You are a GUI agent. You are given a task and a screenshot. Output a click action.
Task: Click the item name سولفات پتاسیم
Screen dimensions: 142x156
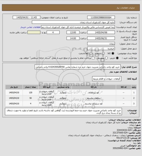click(x=93, y=98)
